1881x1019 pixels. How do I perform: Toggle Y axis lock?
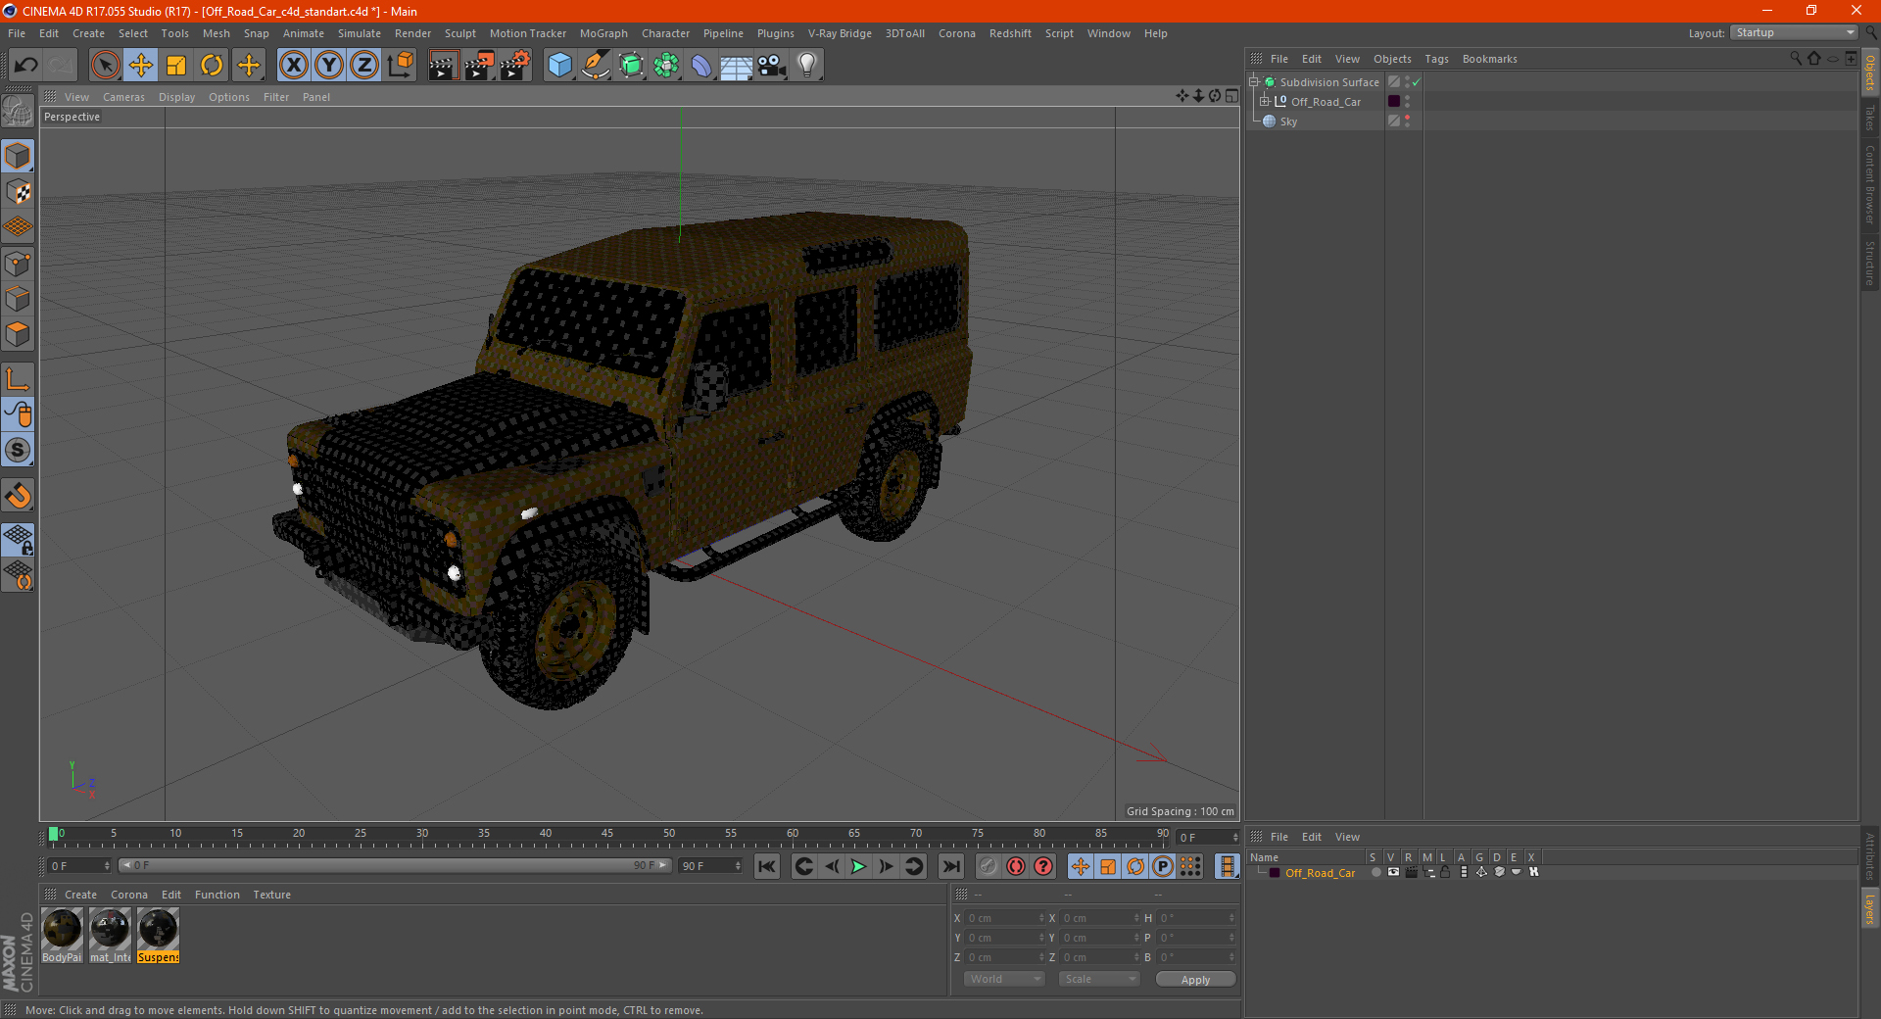click(x=329, y=66)
